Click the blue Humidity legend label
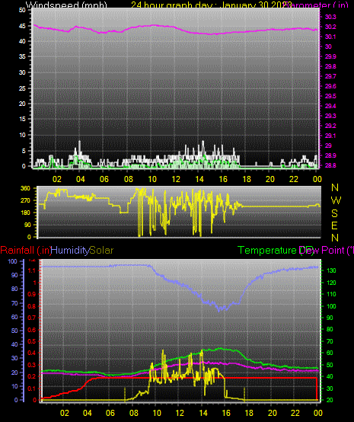The height and width of the screenshot is (422, 354). click(x=70, y=251)
